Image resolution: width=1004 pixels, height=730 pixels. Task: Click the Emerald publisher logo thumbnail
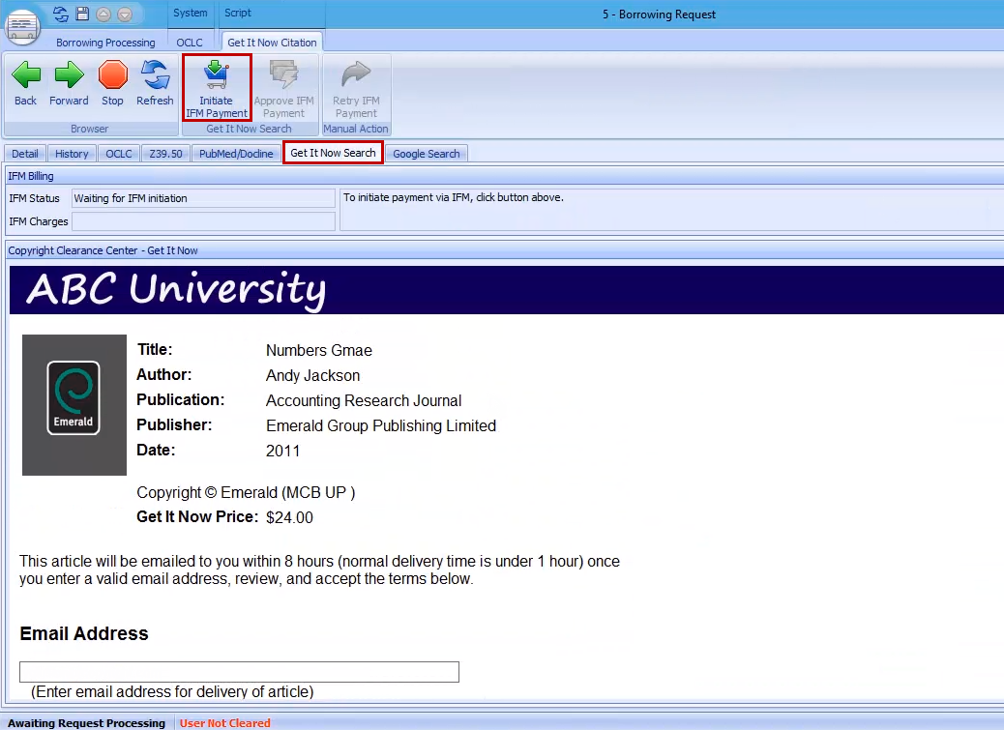tap(74, 404)
